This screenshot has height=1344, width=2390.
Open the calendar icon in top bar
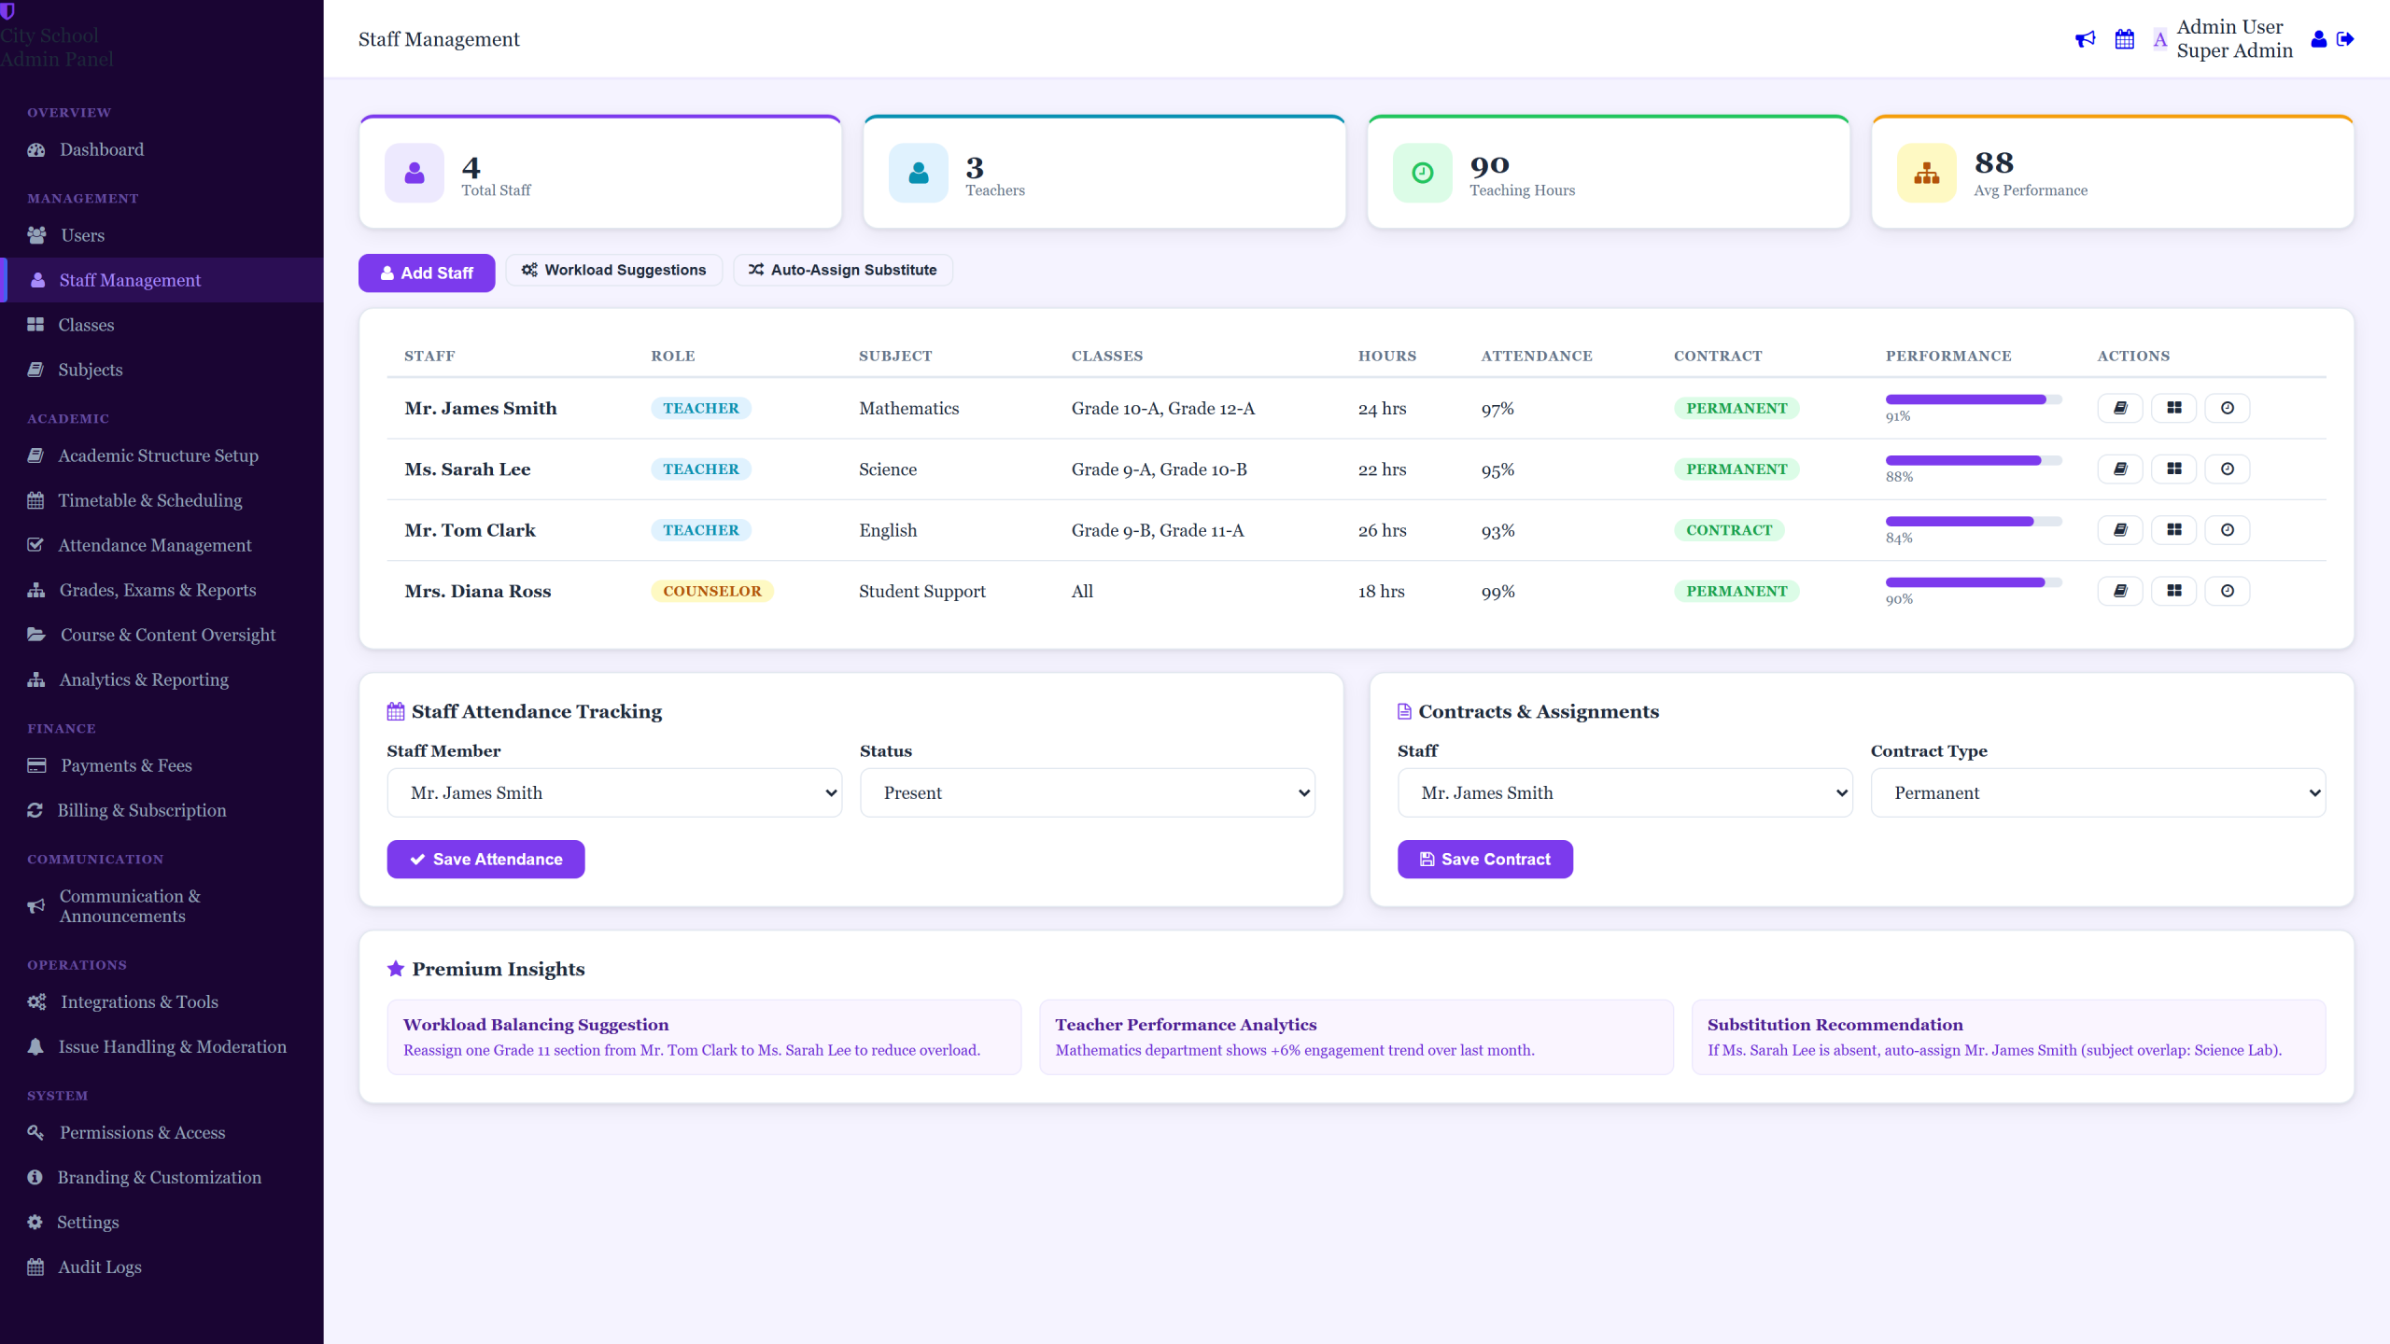(2124, 39)
